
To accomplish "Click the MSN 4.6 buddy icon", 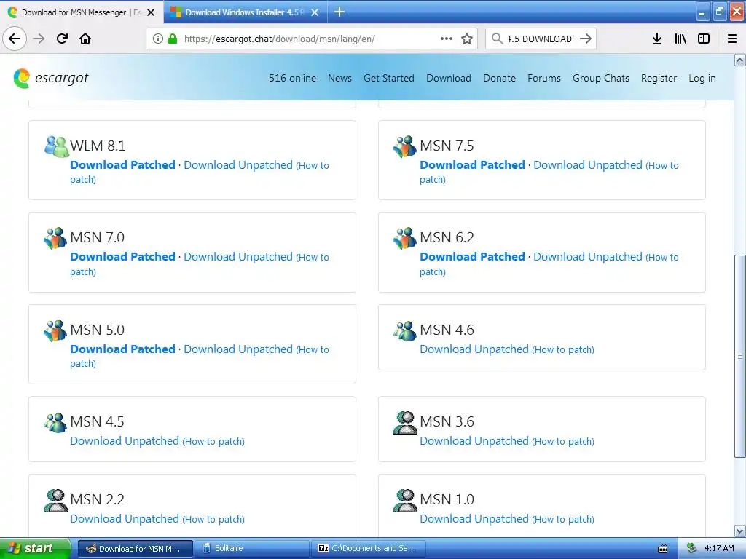I will pos(405,330).
